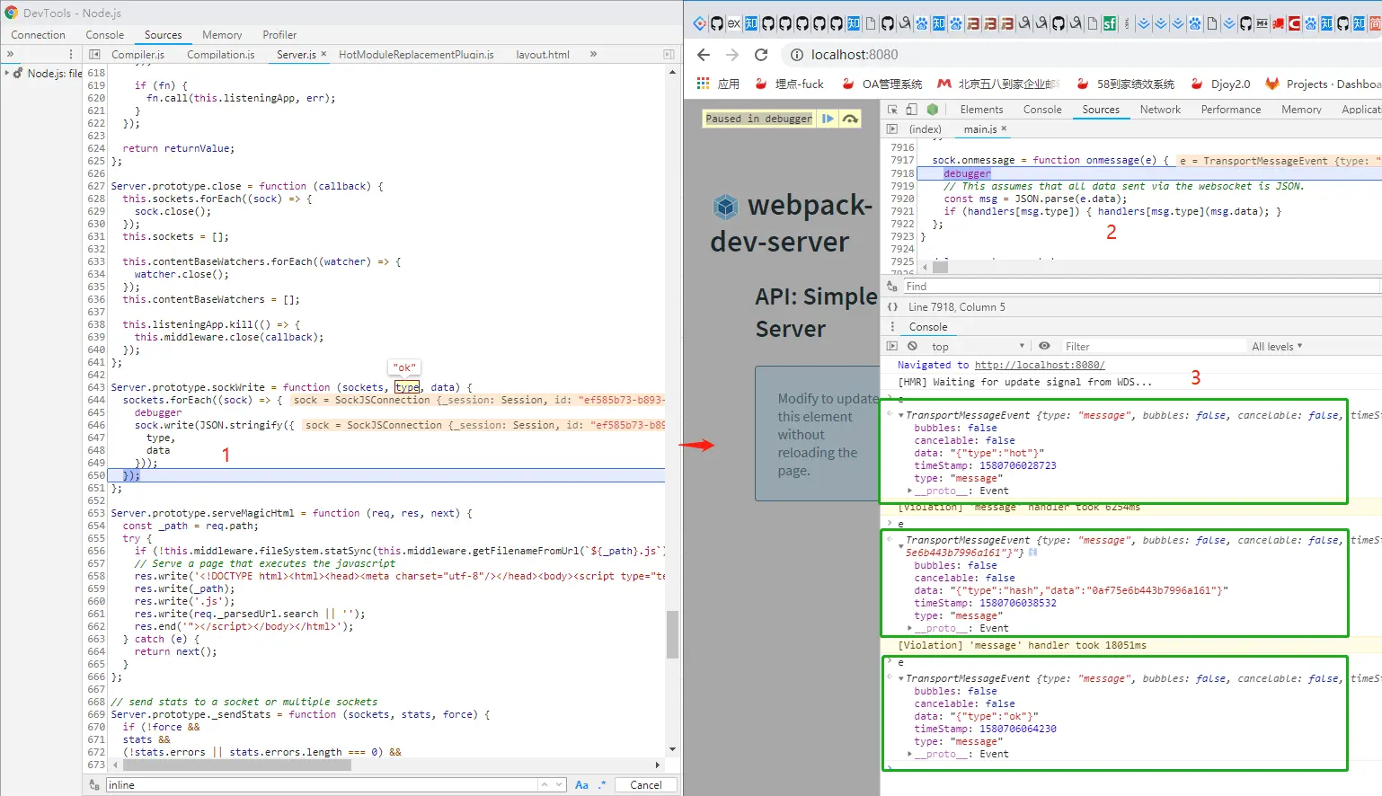Open the OA管理系统 bookmark

(x=882, y=84)
